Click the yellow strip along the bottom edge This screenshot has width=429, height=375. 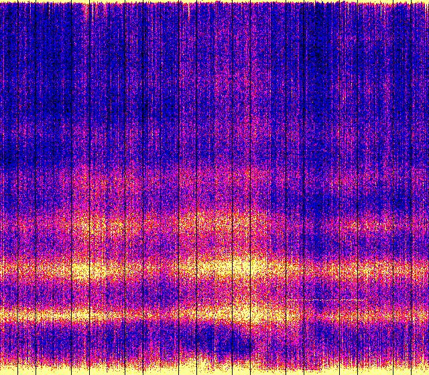pos(214,370)
